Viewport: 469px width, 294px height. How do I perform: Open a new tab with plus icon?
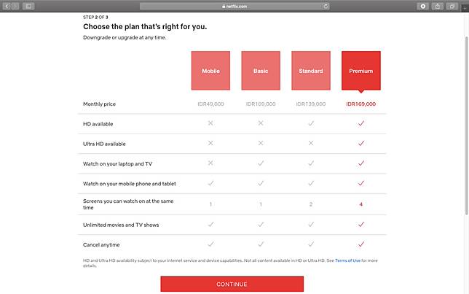click(465, 8)
